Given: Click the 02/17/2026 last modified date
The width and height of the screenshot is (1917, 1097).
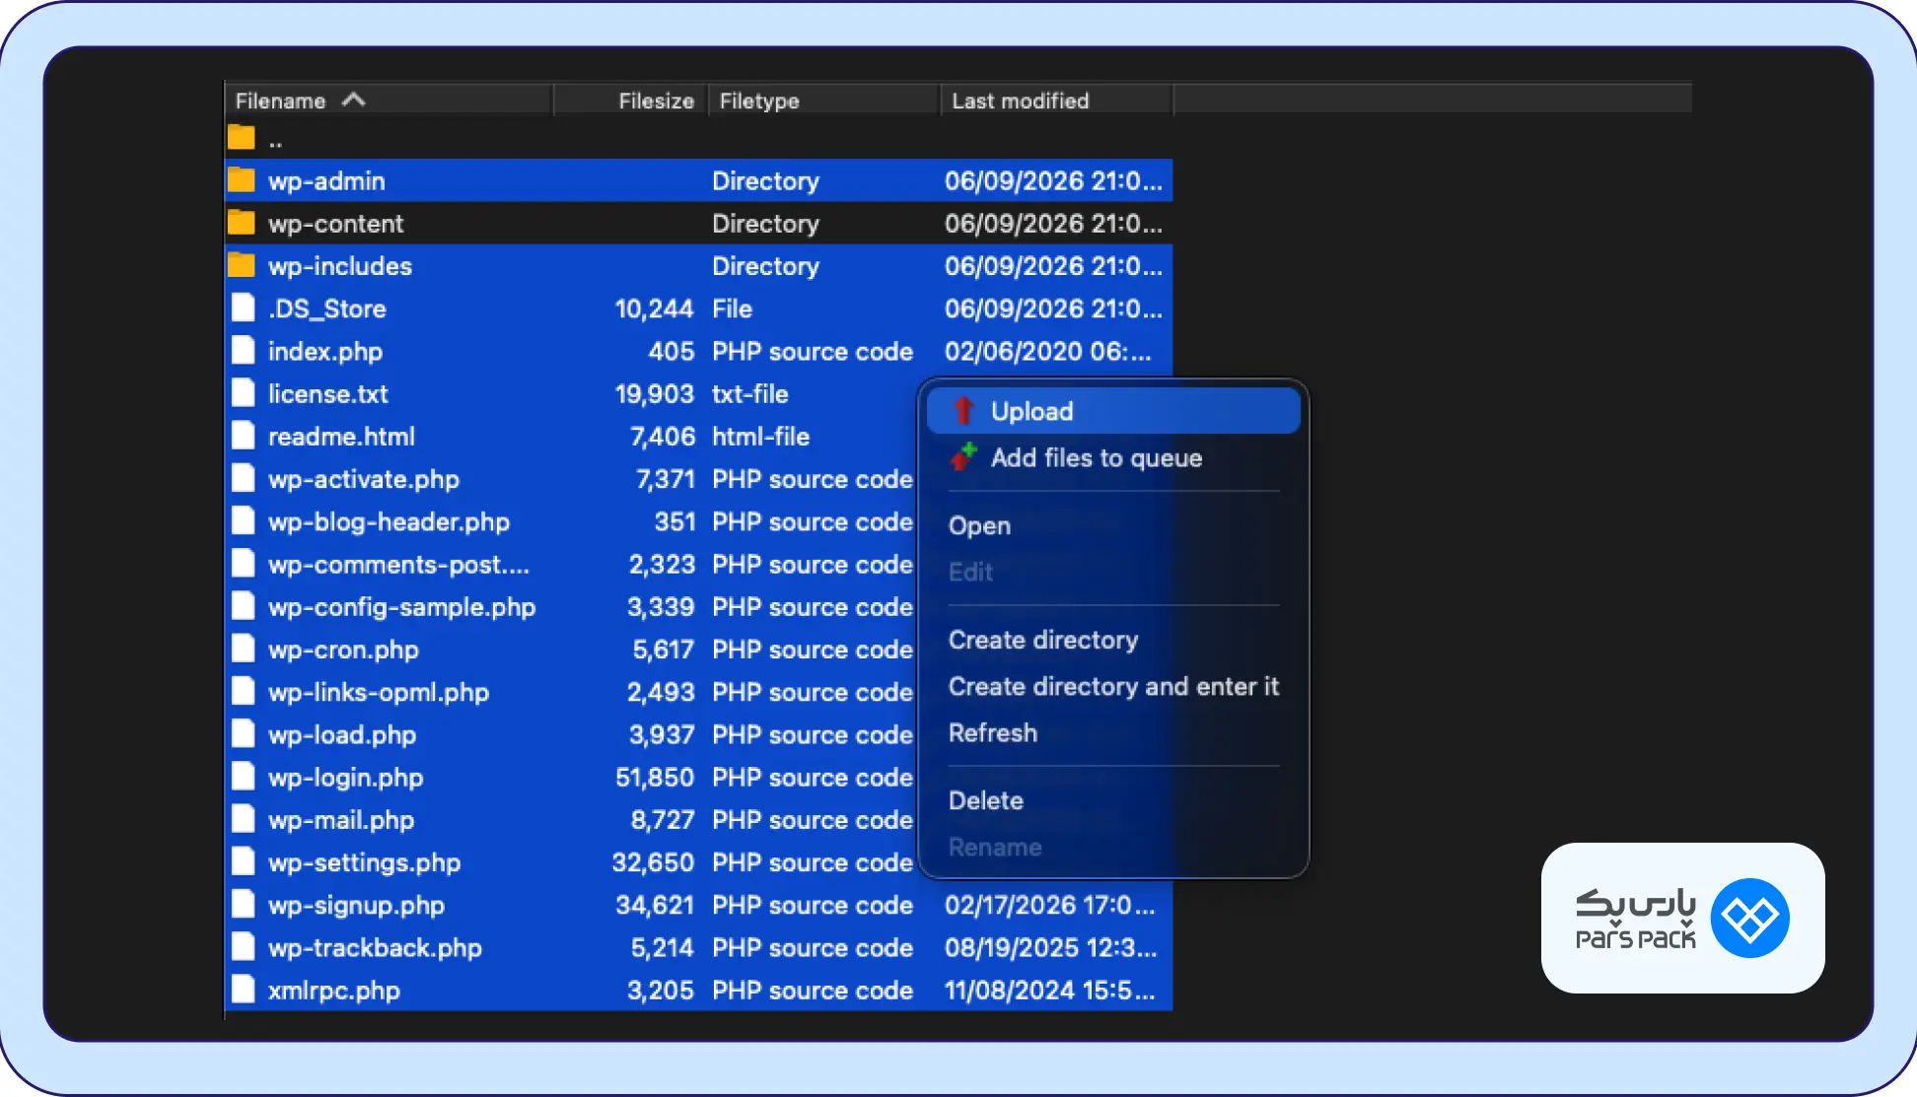Looking at the screenshot, I should point(1049,905).
